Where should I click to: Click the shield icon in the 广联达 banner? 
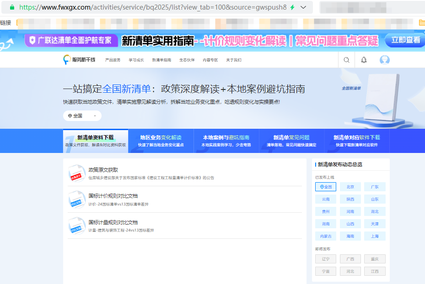pos(32,41)
